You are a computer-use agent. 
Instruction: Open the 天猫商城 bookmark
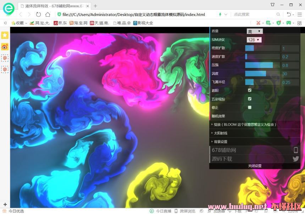pos(99,23)
